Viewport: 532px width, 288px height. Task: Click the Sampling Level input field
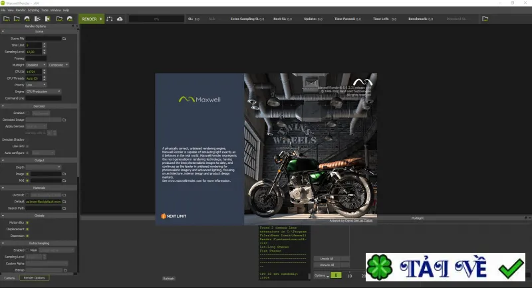tap(34, 52)
